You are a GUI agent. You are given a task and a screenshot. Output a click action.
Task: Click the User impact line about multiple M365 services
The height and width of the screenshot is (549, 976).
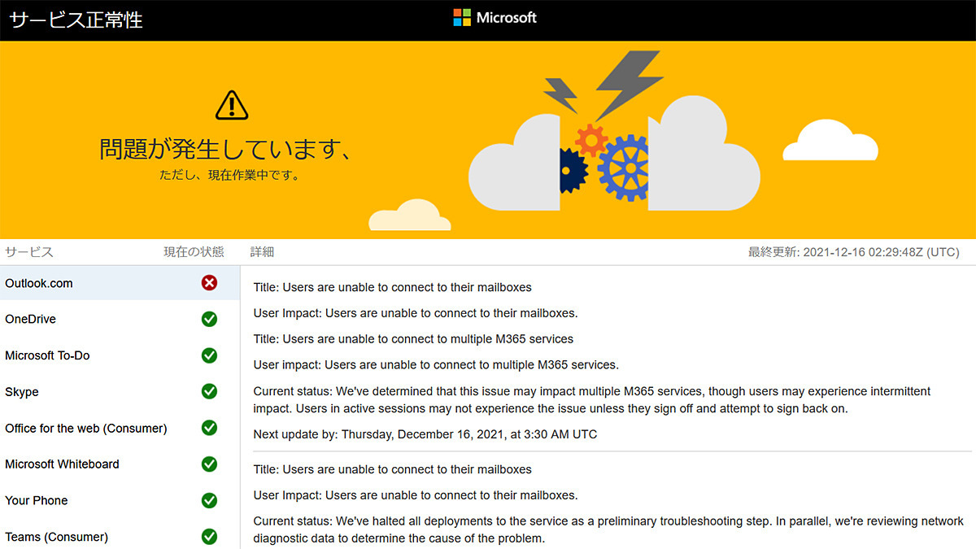coord(436,364)
